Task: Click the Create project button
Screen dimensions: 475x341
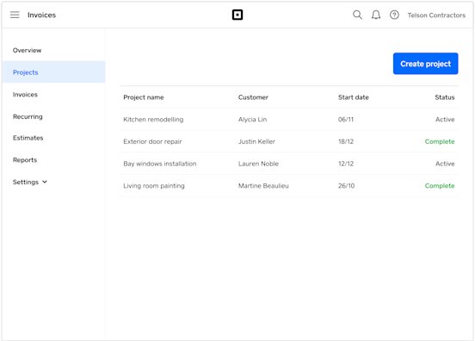Action: (x=425, y=64)
